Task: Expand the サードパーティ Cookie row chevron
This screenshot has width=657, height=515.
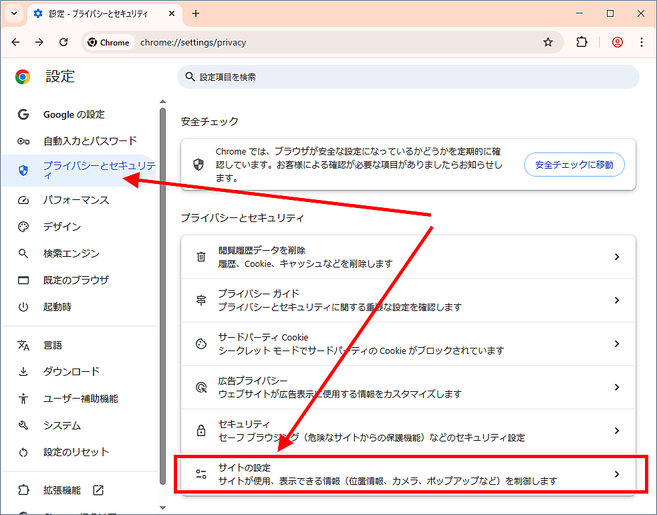Action: coord(617,344)
